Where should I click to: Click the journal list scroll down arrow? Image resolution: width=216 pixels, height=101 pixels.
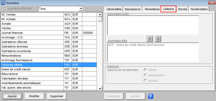100,89
